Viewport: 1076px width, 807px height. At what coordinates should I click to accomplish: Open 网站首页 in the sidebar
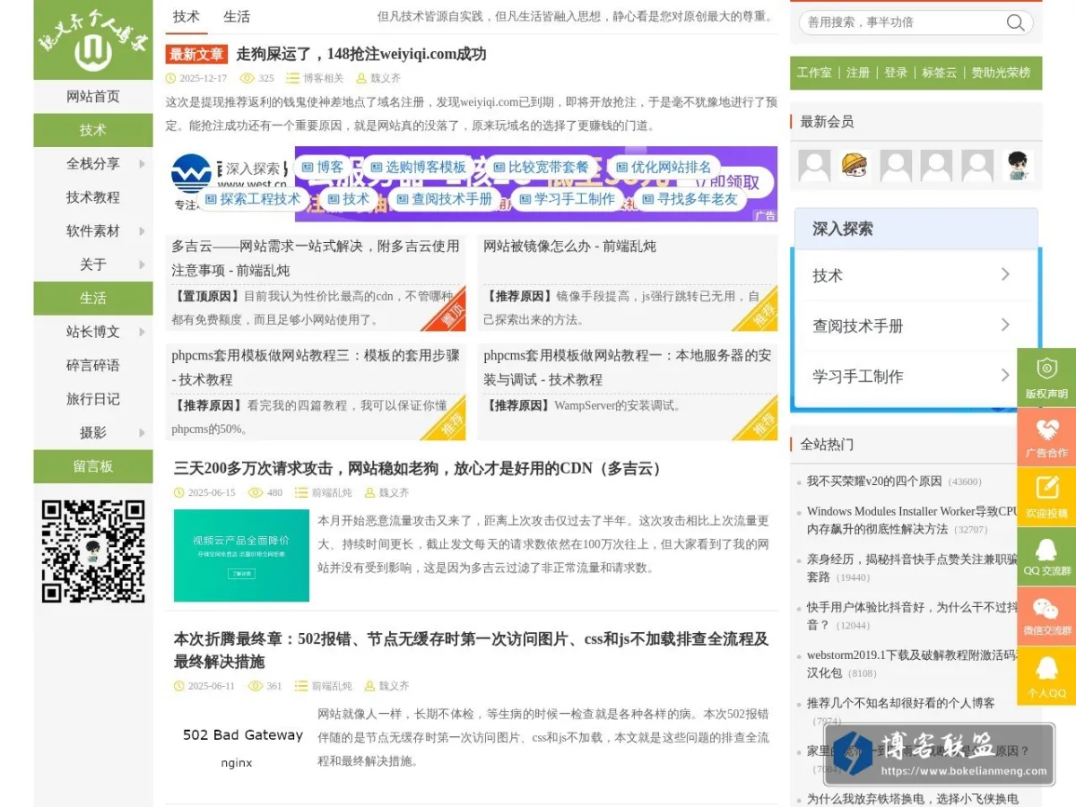93,97
